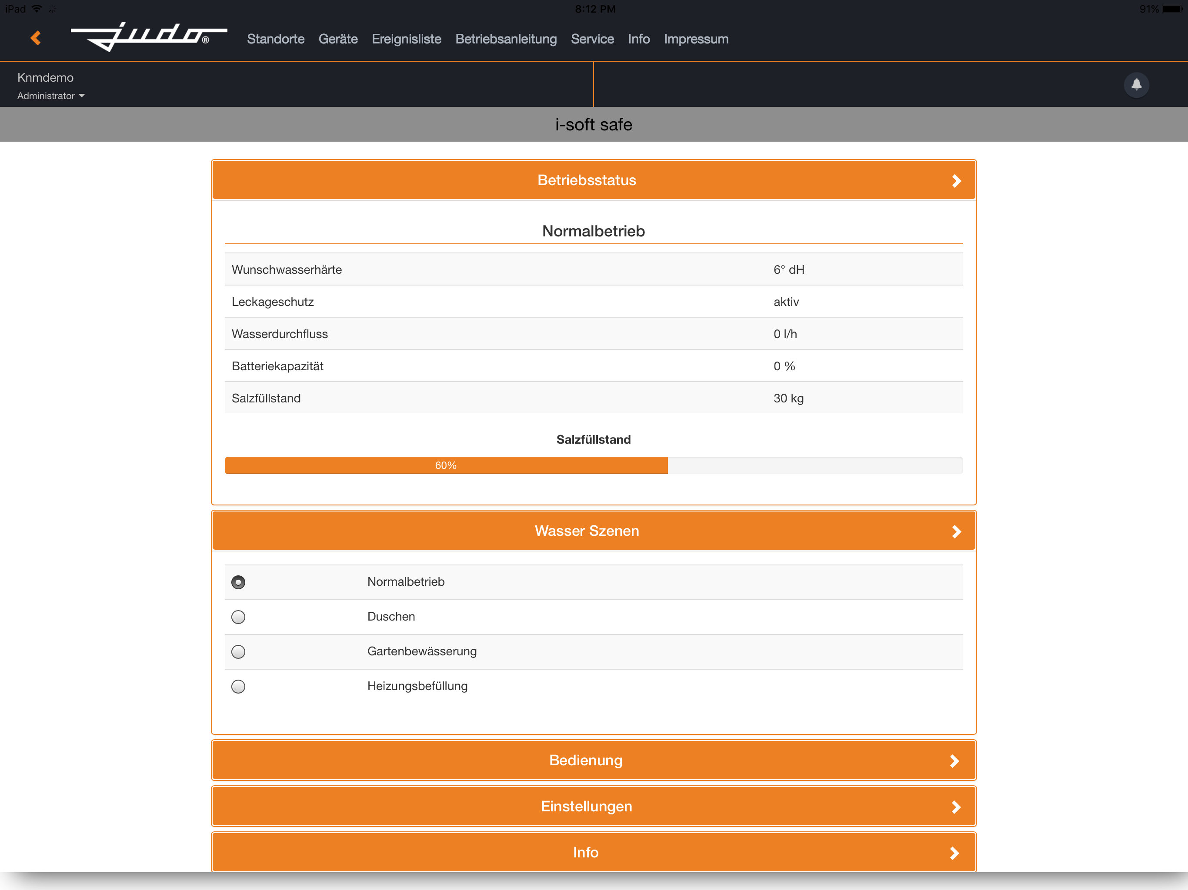Choose the Heizungsbefüllung radio option
Screen dimensions: 1188x890
238,687
